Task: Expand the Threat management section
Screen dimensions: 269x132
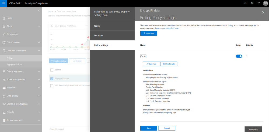Action: (21, 79)
